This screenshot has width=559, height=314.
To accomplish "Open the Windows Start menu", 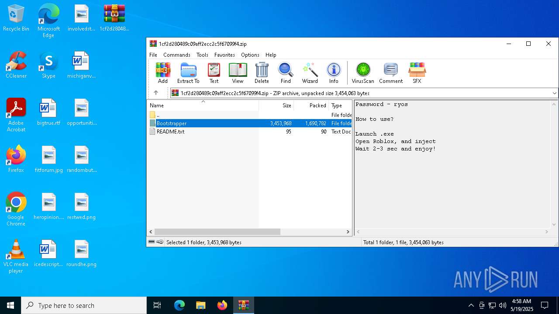I will coord(10,305).
